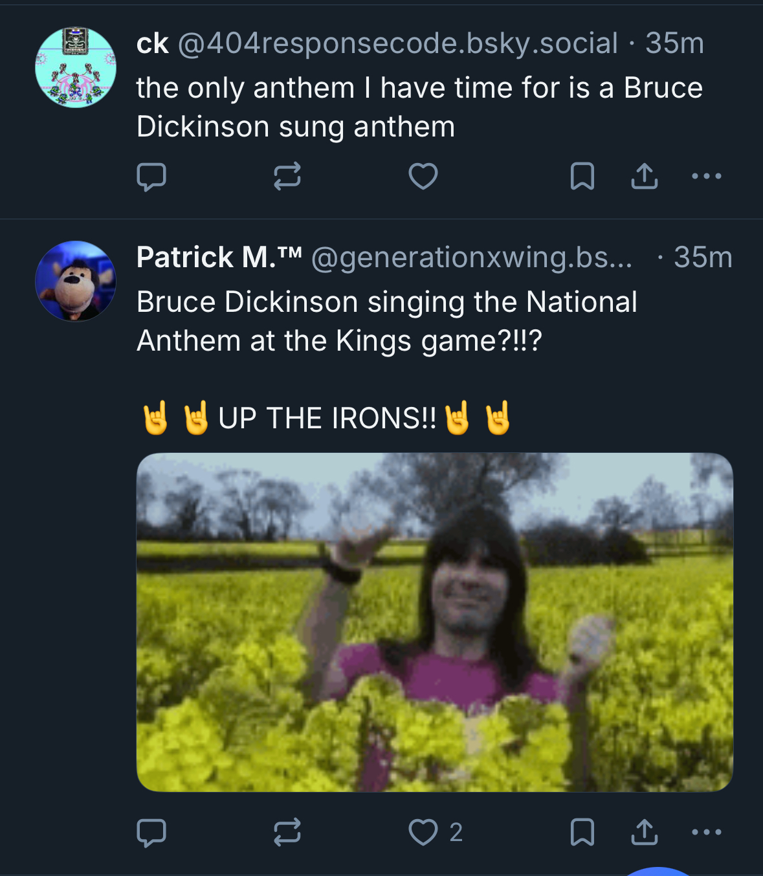Bookmark Patrick M.'s Kings game post
Screen dimensions: 763x876
582,833
